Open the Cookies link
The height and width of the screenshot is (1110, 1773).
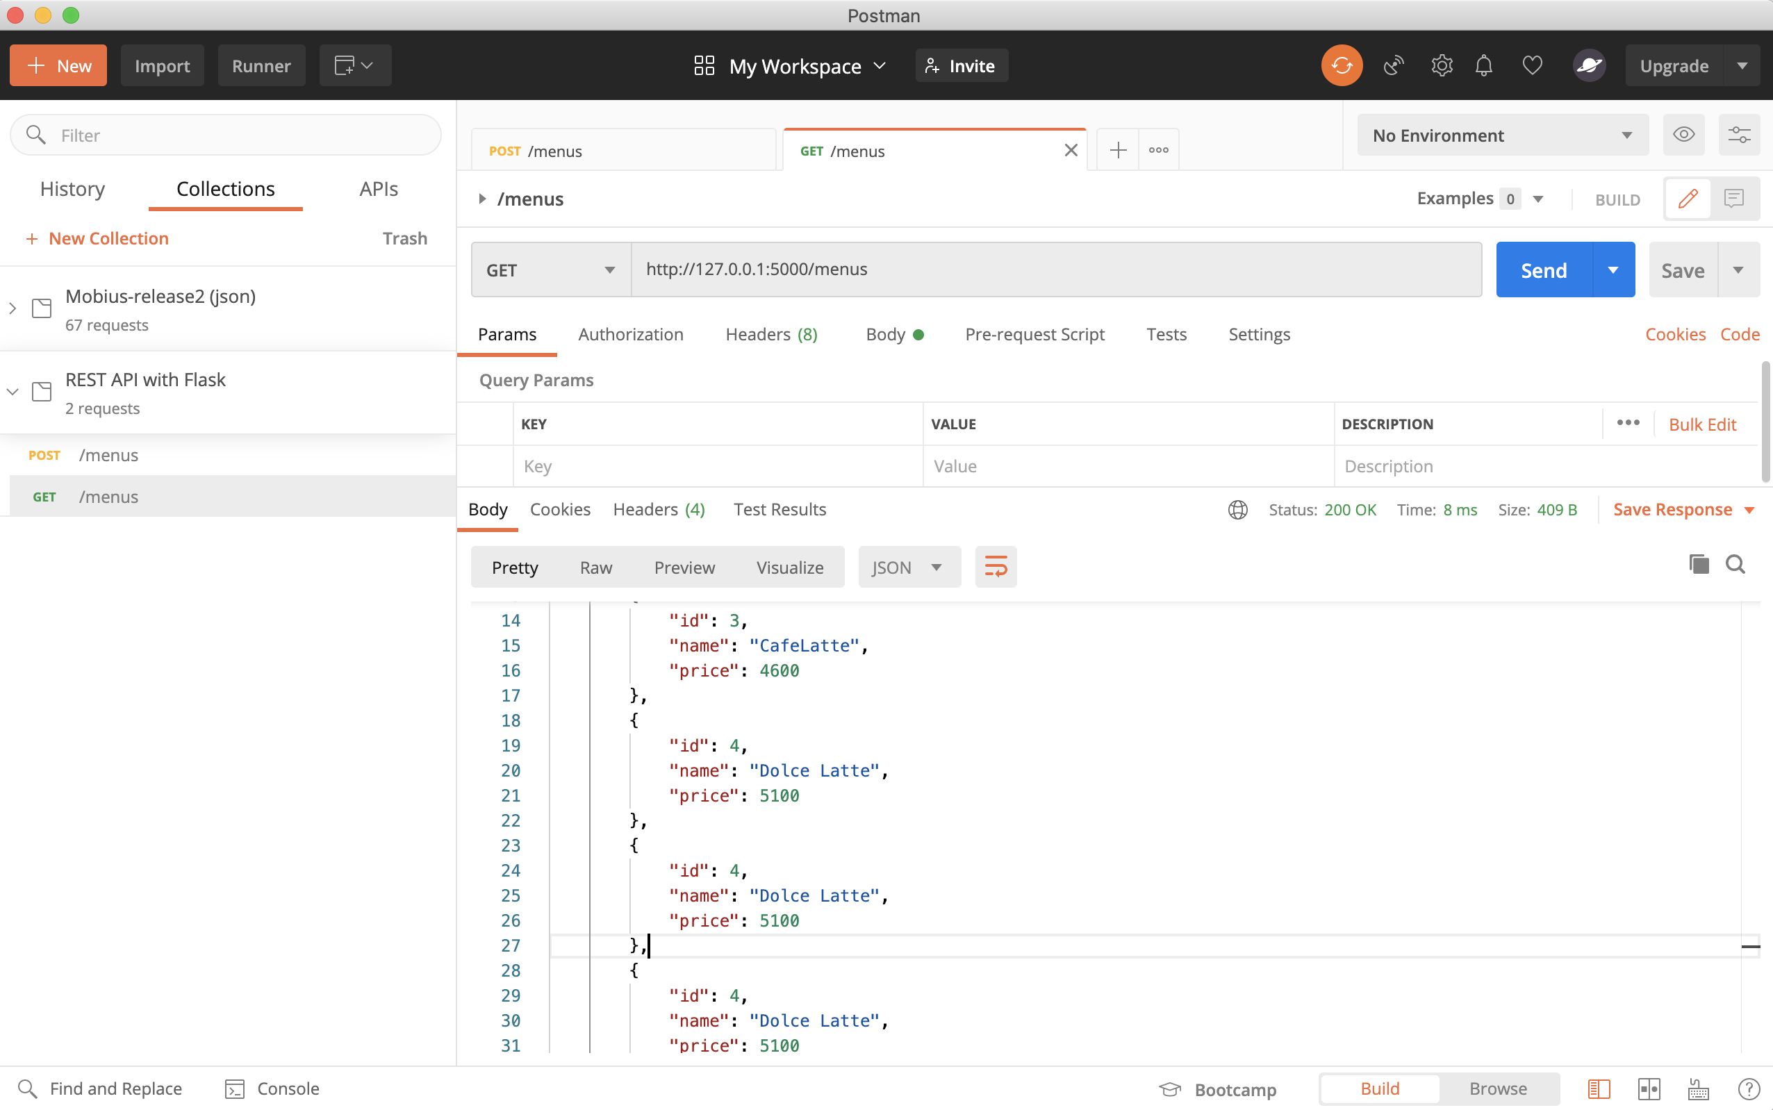point(1674,334)
